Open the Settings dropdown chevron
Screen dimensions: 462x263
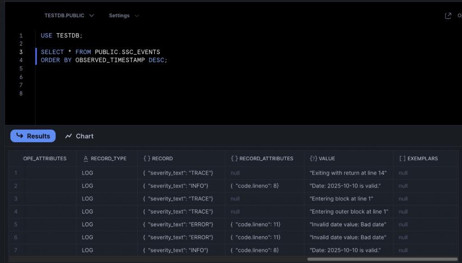[137, 16]
